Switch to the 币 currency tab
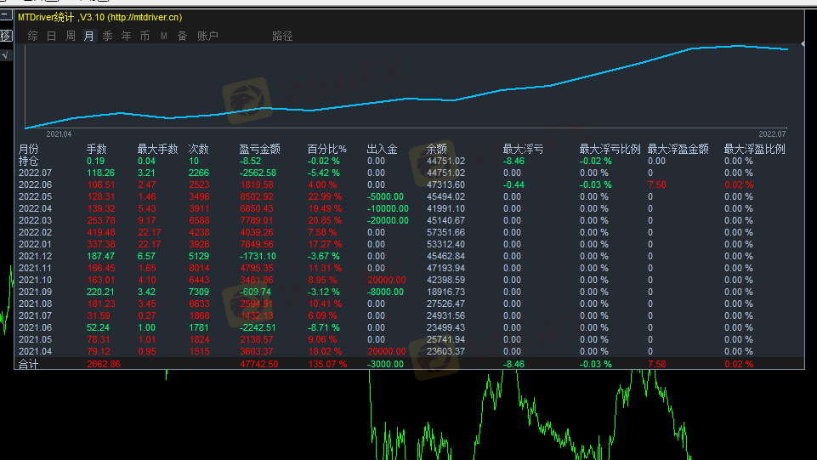Viewport: 817px width, 460px height. click(x=145, y=36)
